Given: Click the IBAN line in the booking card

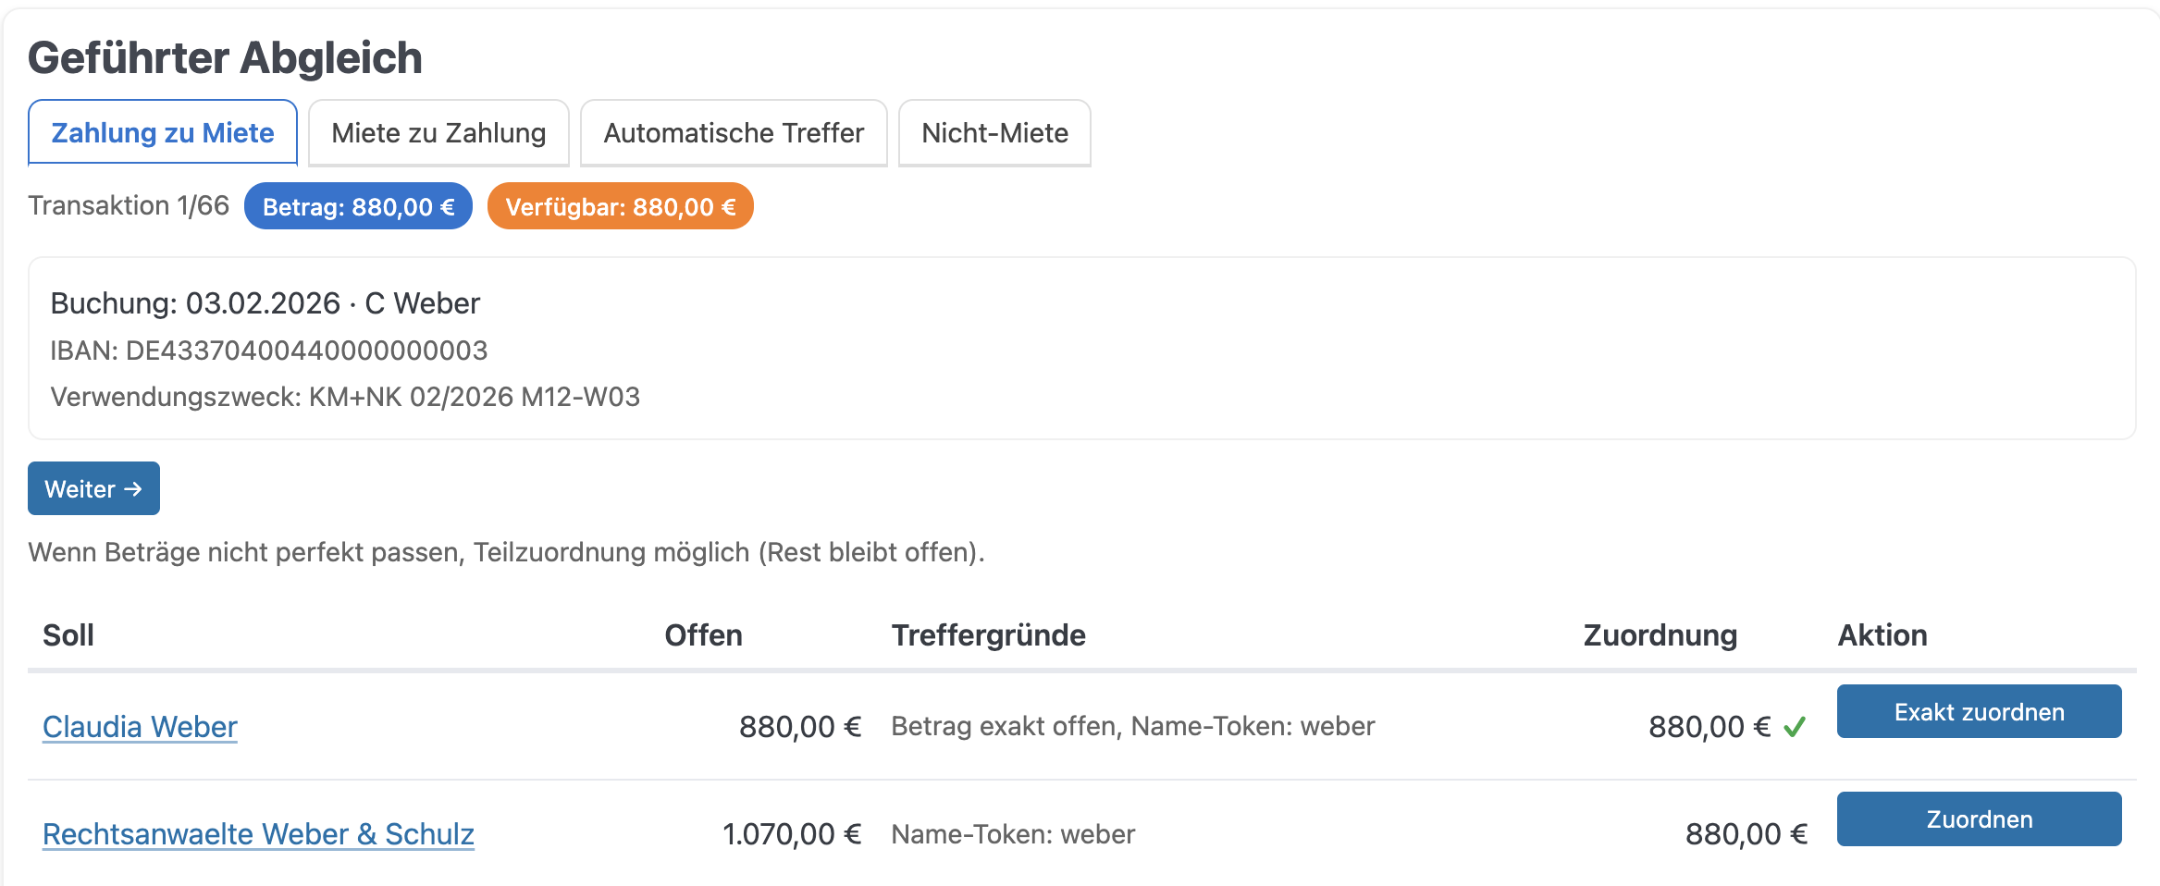Looking at the screenshot, I should tap(268, 351).
